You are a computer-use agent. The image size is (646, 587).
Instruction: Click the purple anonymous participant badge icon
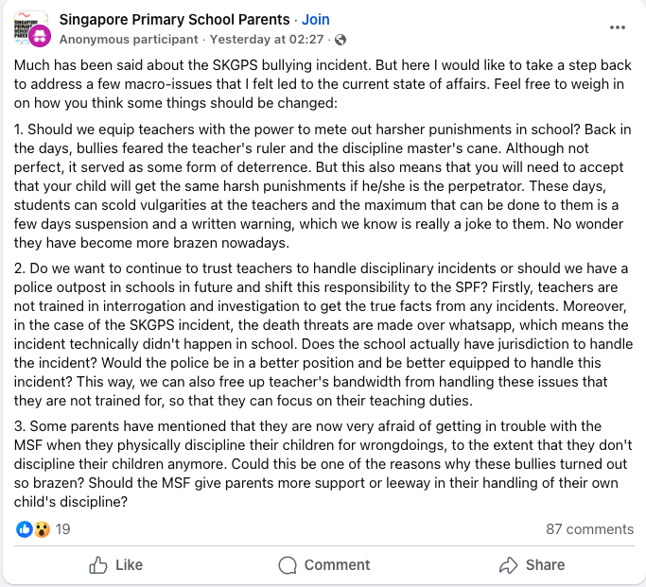(40, 38)
